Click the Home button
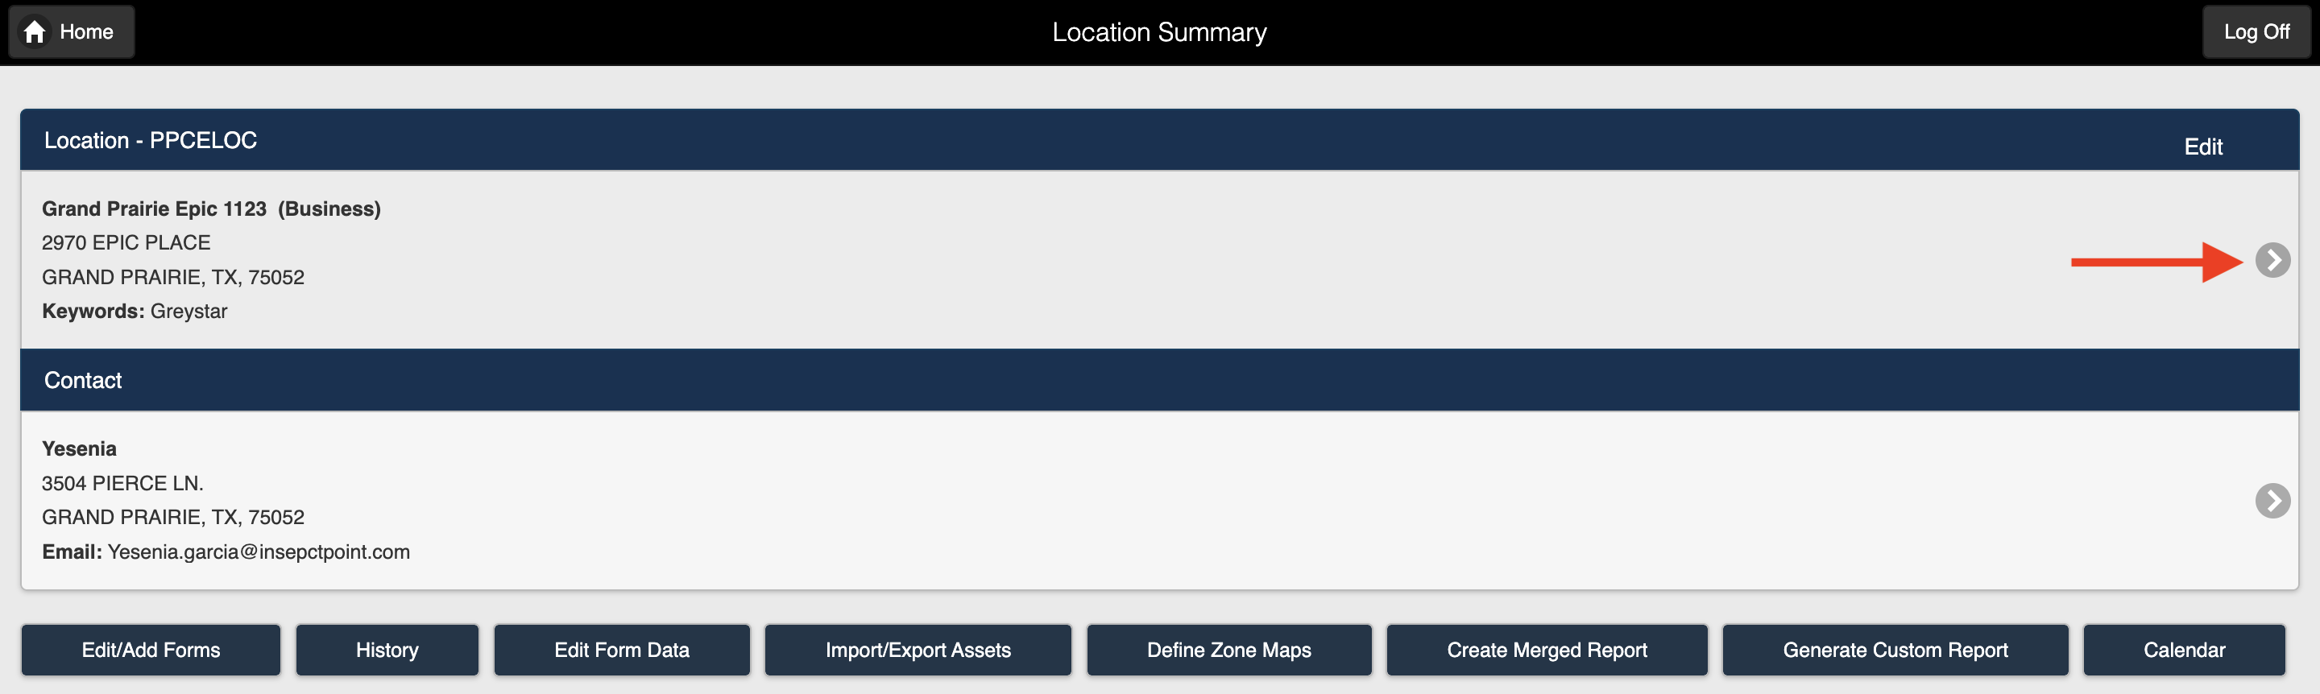 click(x=72, y=32)
